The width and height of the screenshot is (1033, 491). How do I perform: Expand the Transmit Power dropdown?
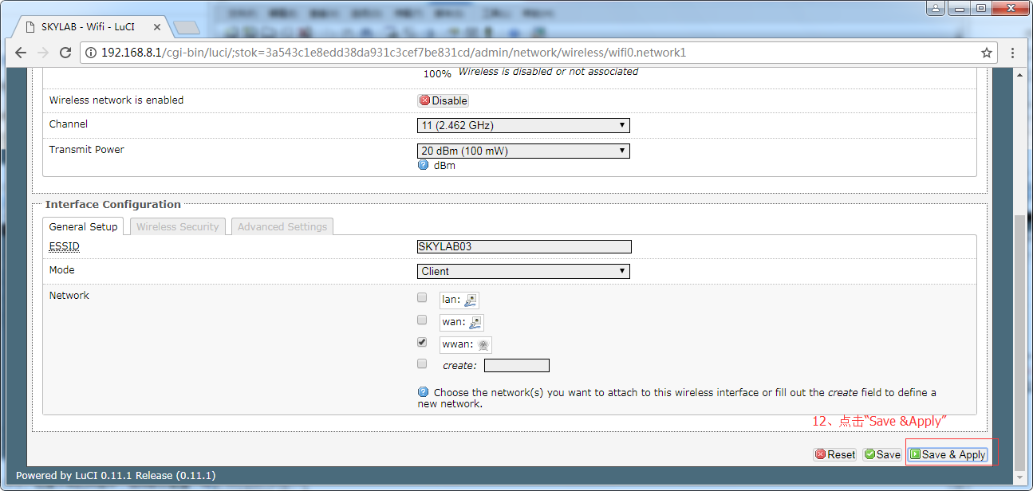tap(523, 151)
